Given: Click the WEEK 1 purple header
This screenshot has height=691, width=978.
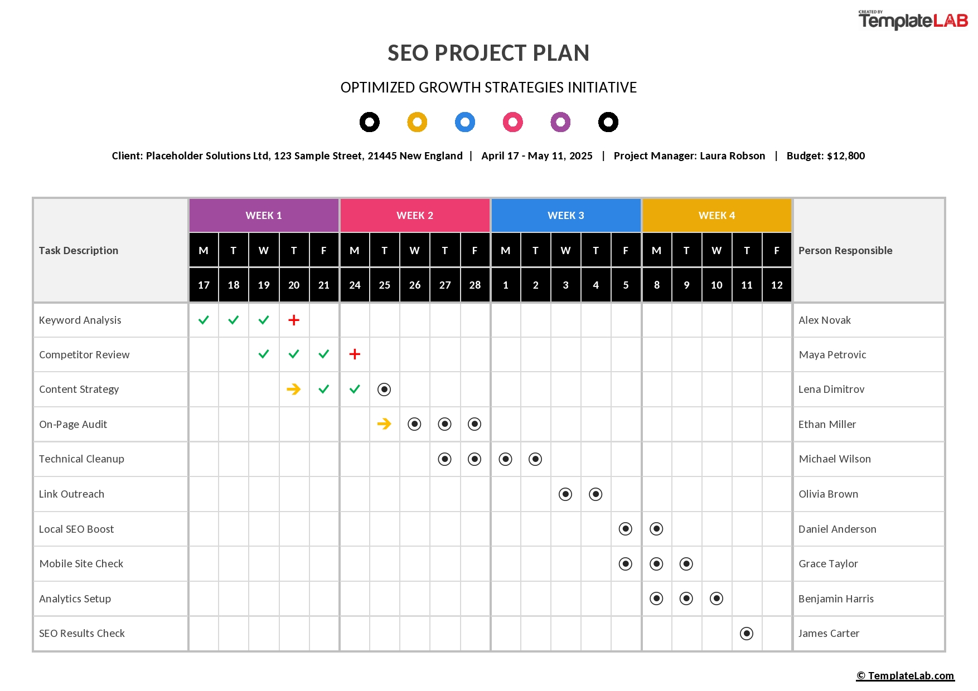Looking at the screenshot, I should click(x=264, y=216).
